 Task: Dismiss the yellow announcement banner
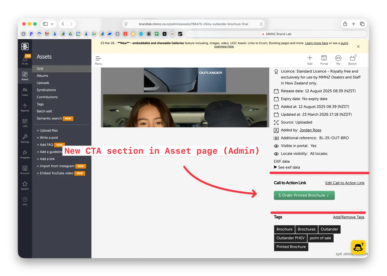pyautogui.click(x=358, y=47)
